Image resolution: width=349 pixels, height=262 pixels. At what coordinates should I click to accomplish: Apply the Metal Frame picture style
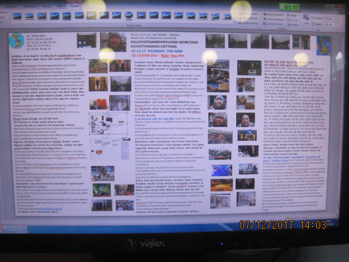click(x=42, y=16)
